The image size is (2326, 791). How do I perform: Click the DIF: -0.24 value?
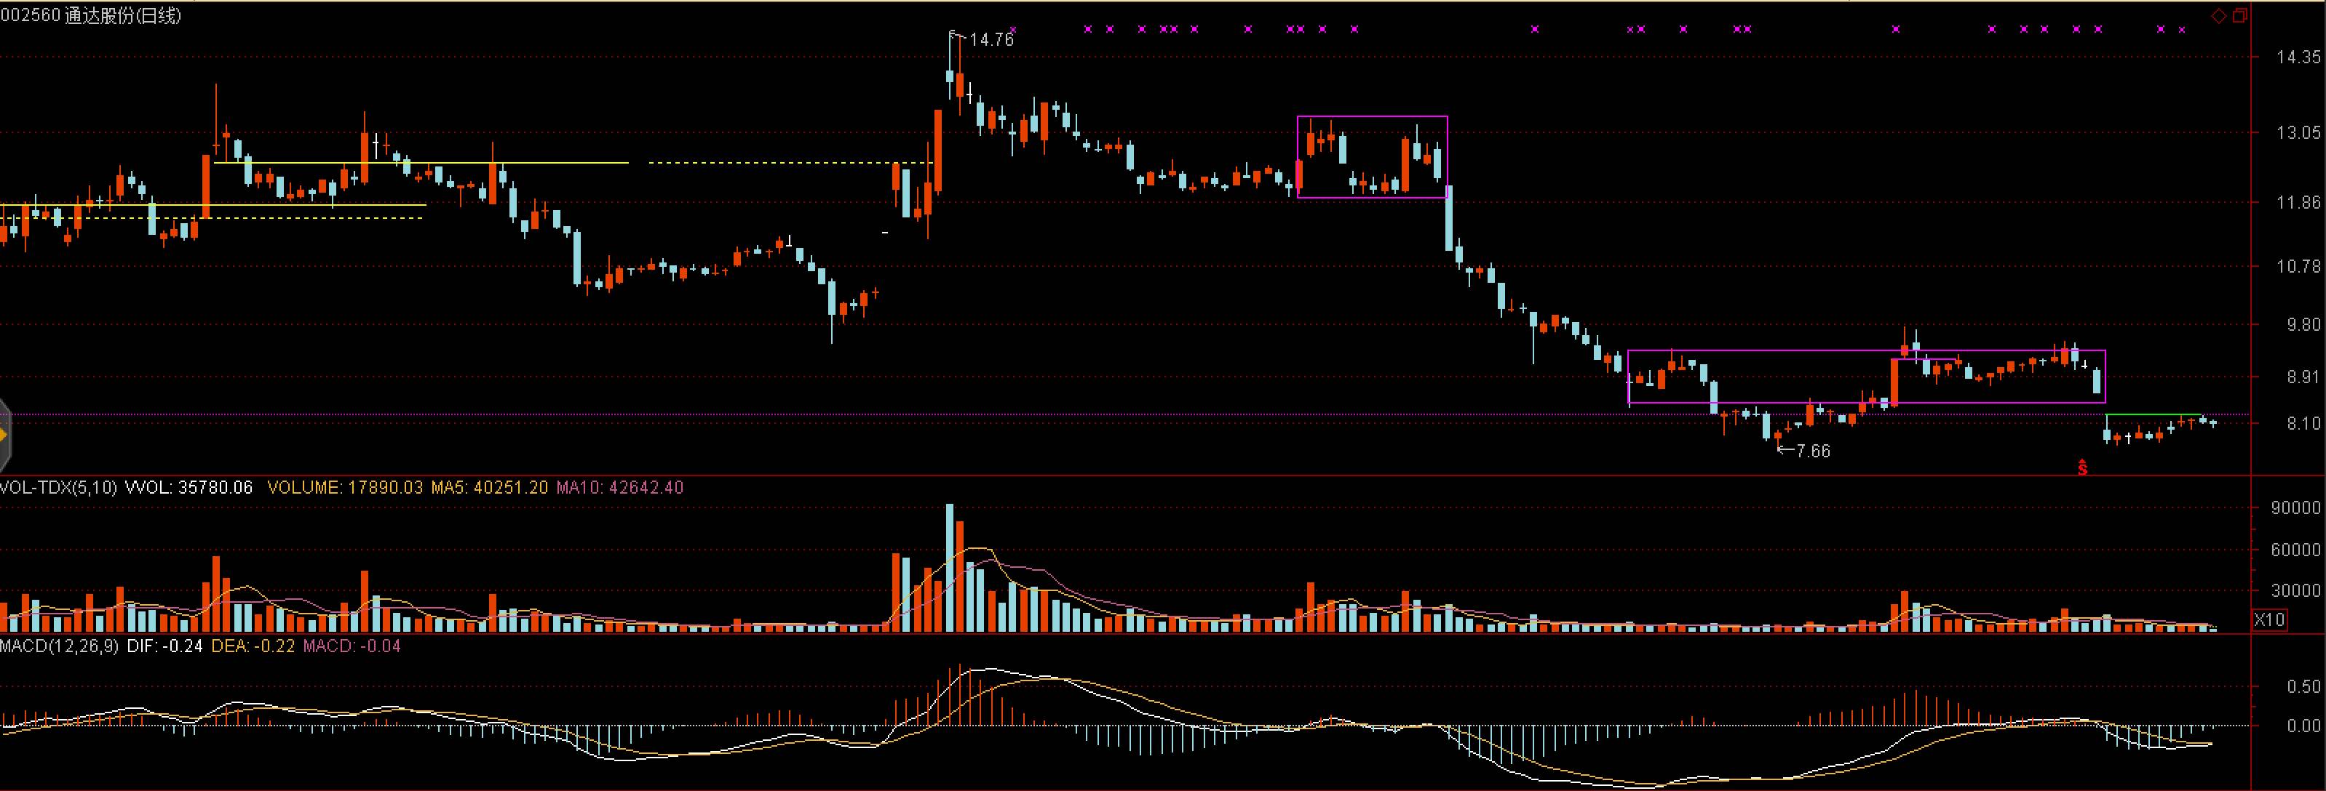(x=164, y=646)
